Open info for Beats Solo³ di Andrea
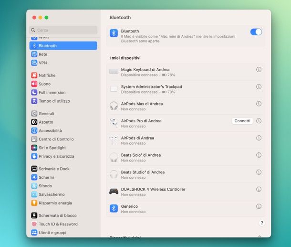The image size is (291, 247). (259, 155)
